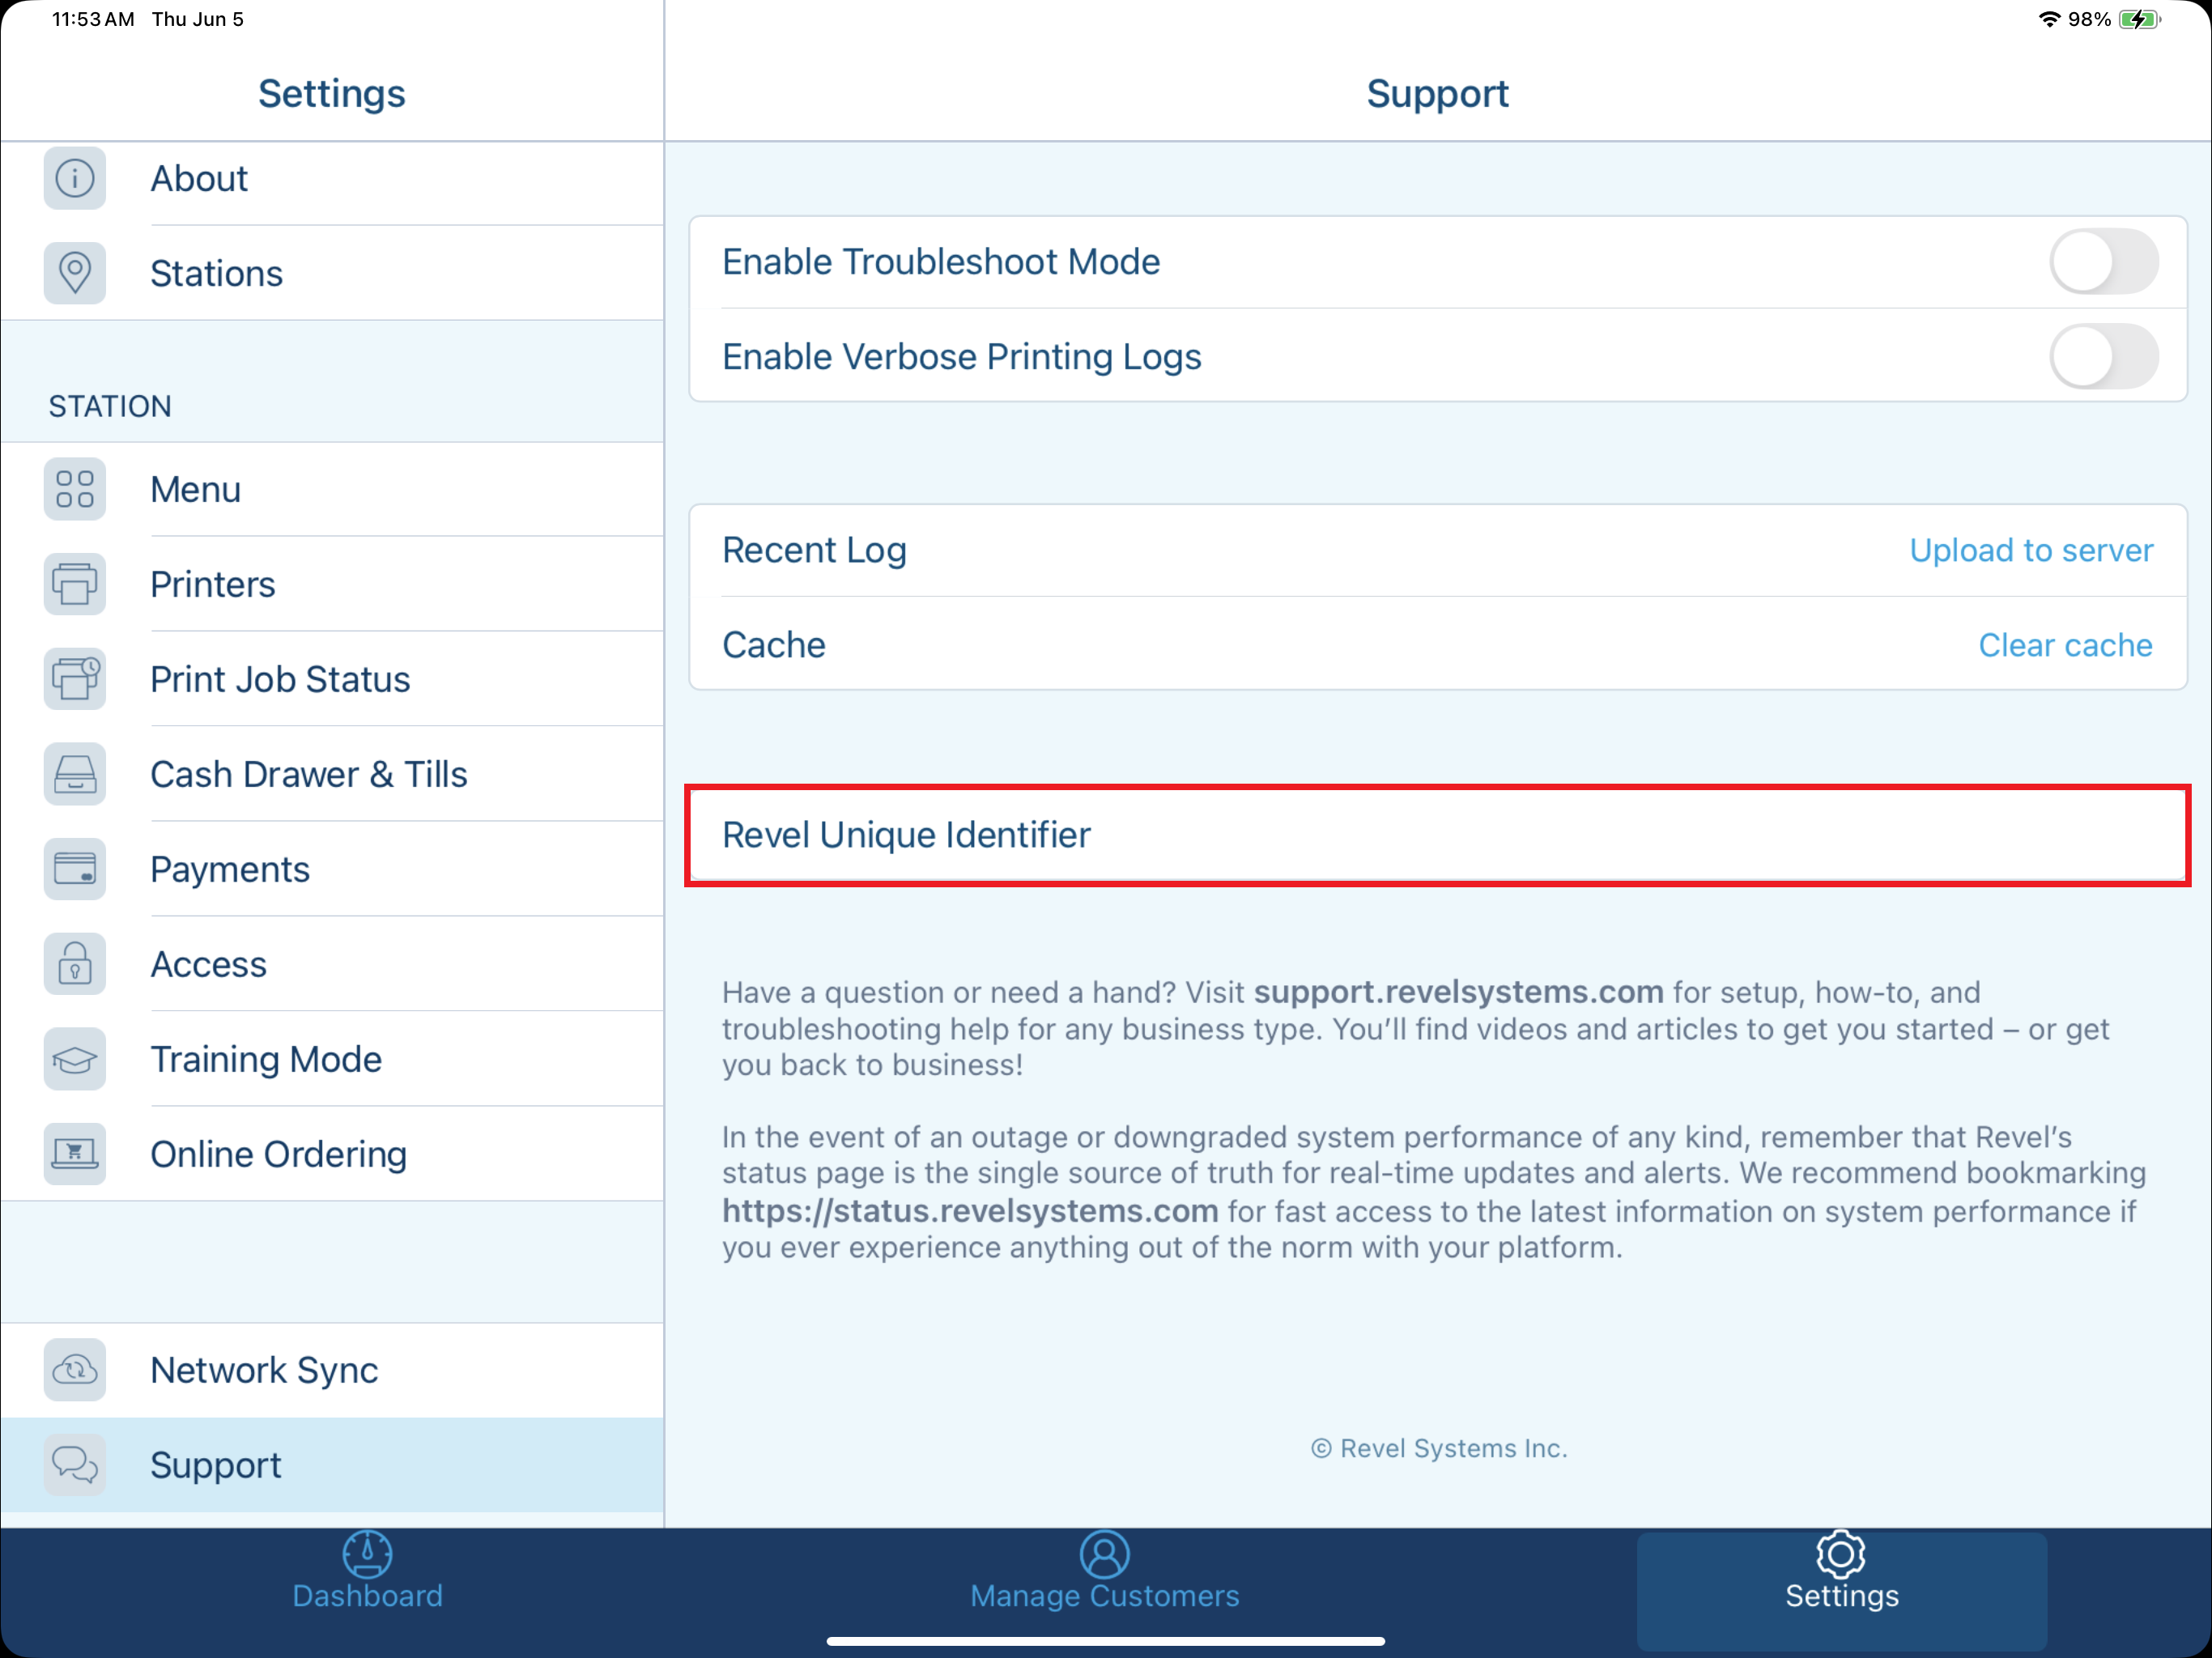
Task: Click the Printers printer icon
Action: tap(75, 584)
